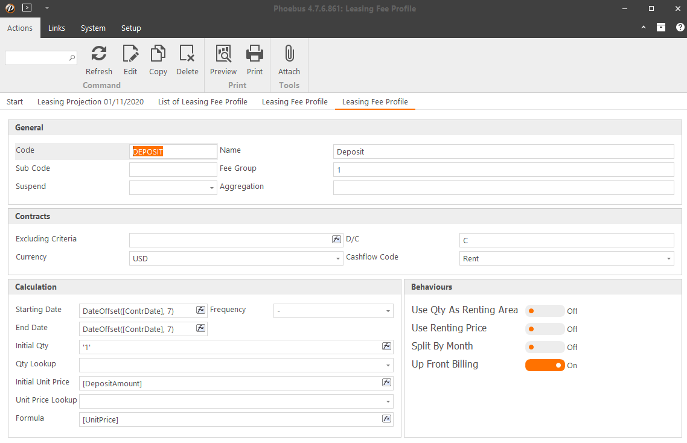Image resolution: width=687 pixels, height=443 pixels.
Task: Turn off Up Front Billing
Action: [545, 365]
